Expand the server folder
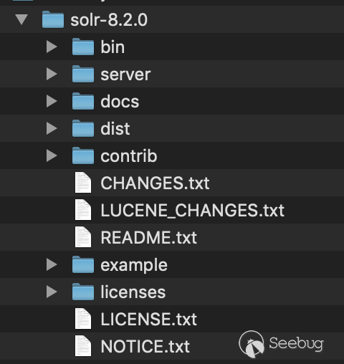The height and width of the screenshot is (364, 344). 52,74
